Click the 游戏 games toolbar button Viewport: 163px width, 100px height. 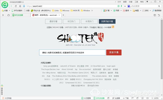click(x=145, y=10)
